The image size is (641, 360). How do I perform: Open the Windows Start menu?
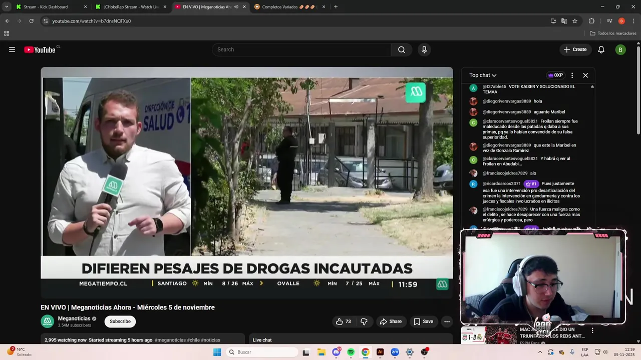(x=217, y=352)
